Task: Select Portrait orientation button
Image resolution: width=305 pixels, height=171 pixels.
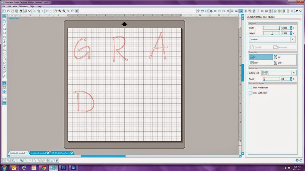Action: point(255,47)
